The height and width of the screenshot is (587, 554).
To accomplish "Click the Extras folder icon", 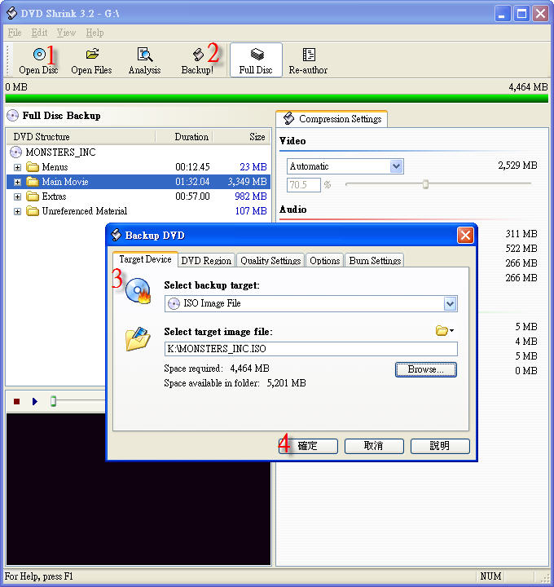I will tap(33, 196).
